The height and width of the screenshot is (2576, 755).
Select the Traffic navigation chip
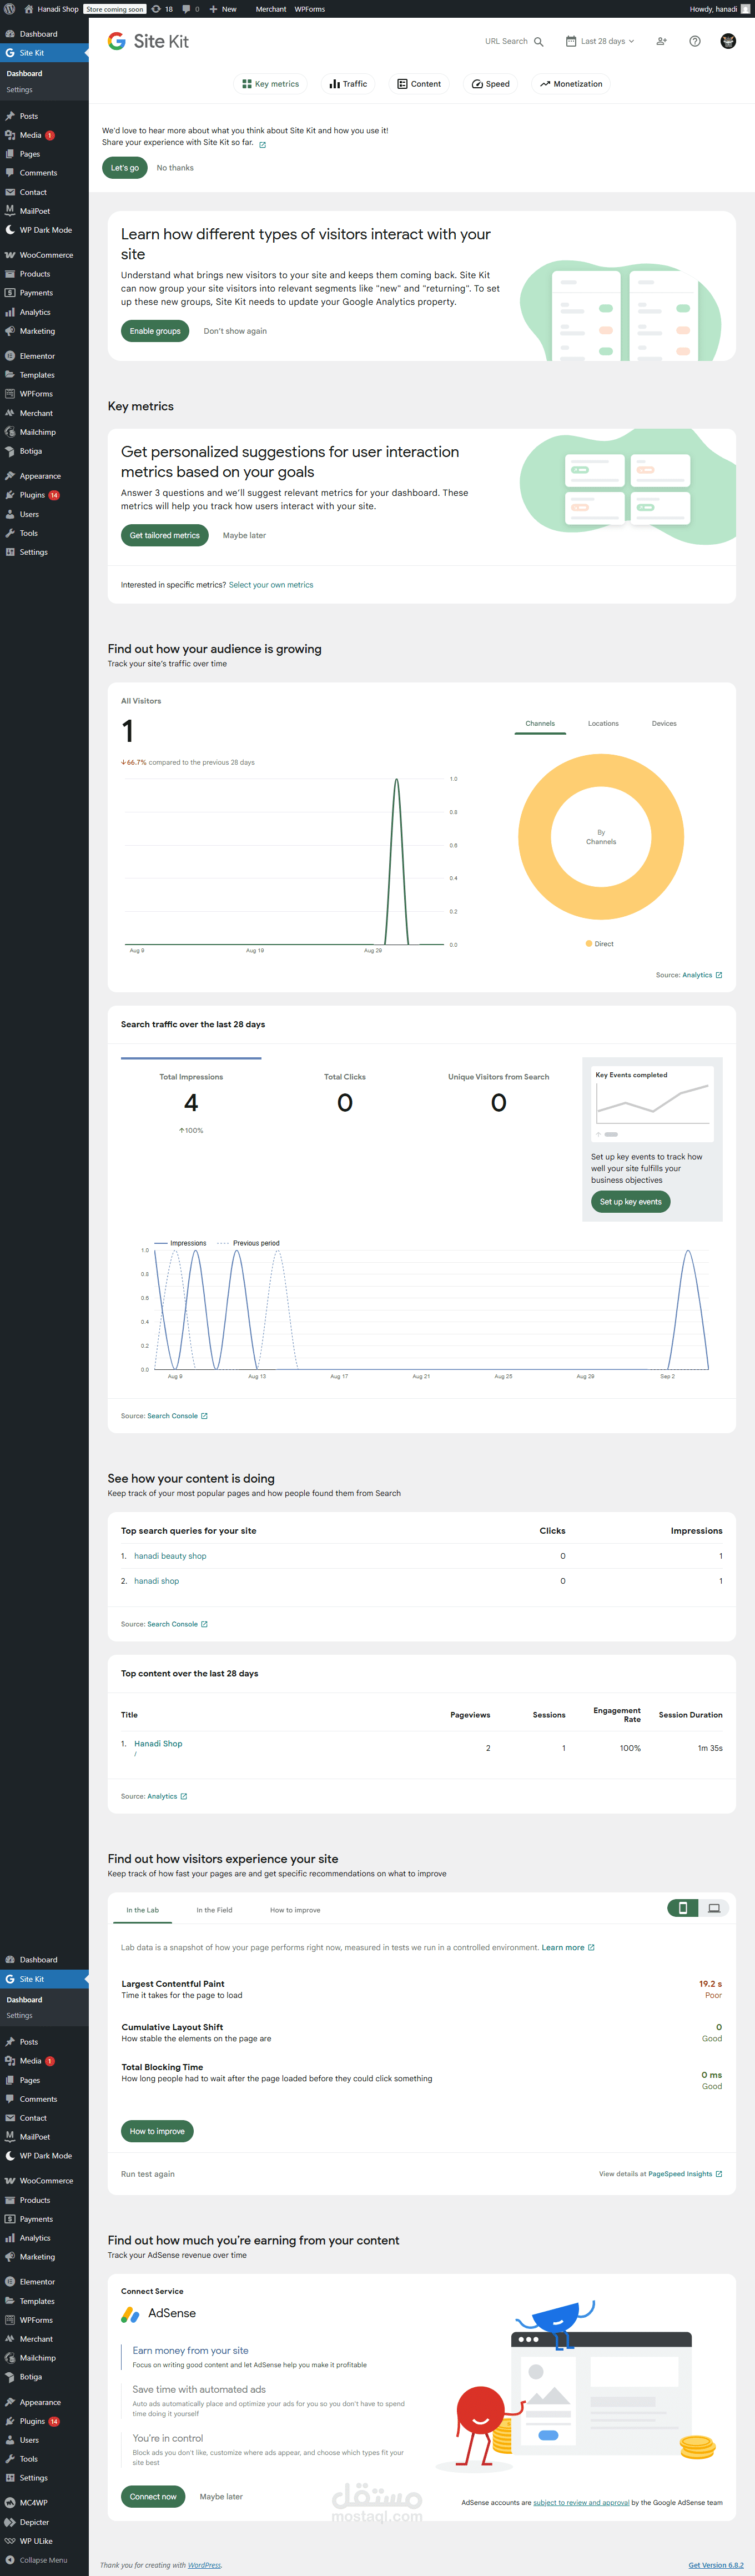click(x=348, y=84)
